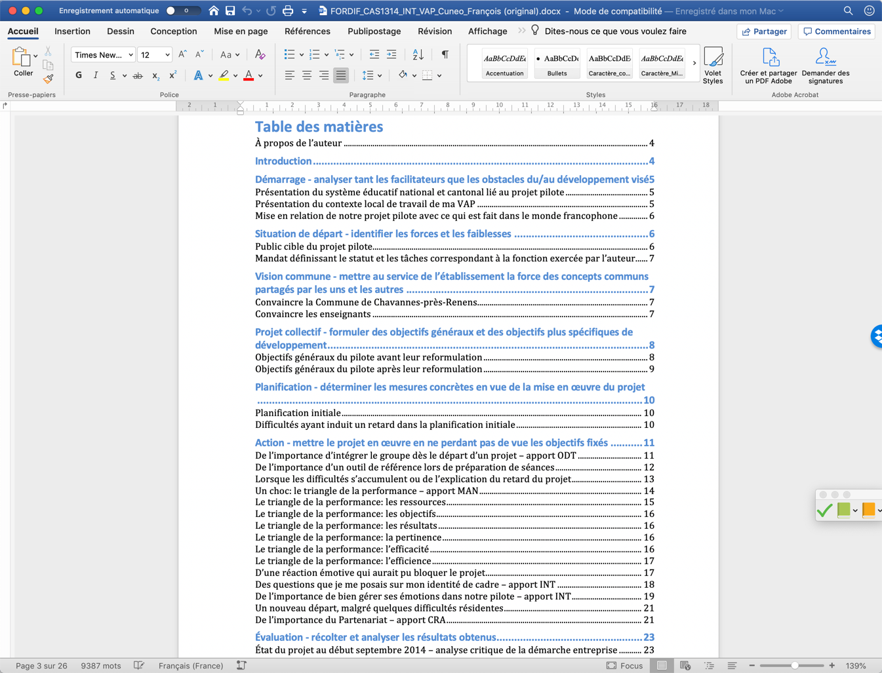
Task: Open the bullet list dropdown arrow
Action: [301, 55]
